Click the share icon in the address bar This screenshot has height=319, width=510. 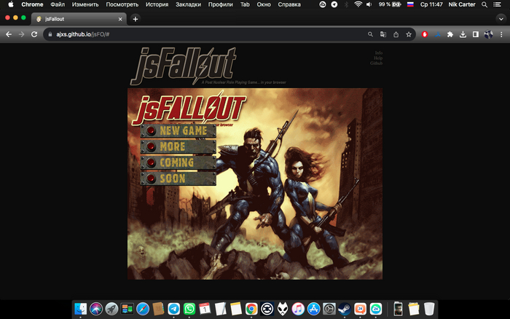tap(396, 34)
